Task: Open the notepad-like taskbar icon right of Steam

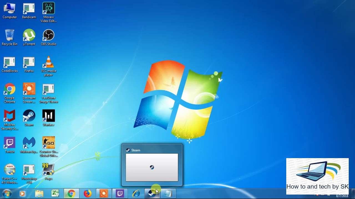Action: click(x=168, y=194)
